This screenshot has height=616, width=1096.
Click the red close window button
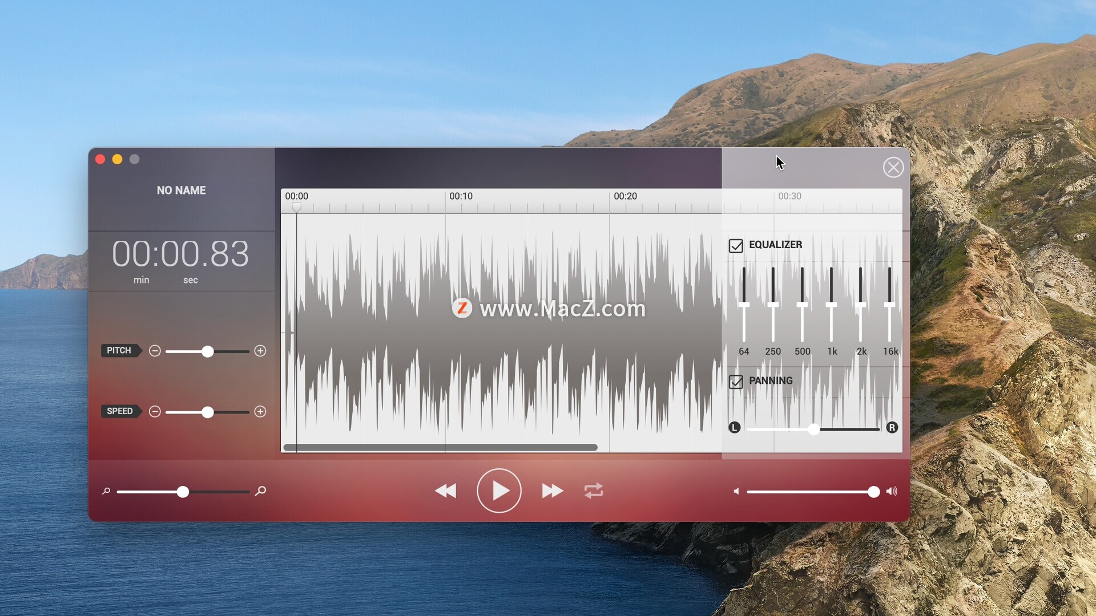point(100,159)
